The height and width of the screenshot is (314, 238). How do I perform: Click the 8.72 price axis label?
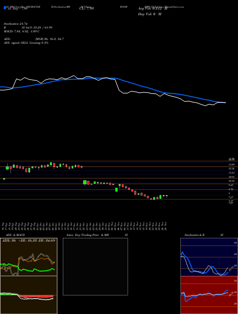pyautogui.click(x=231, y=189)
